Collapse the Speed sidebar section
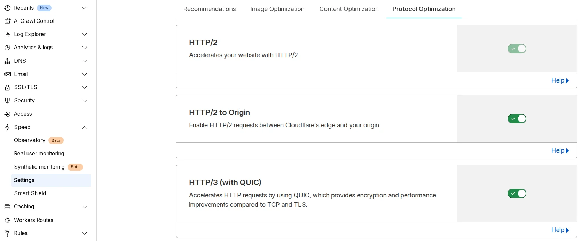 (84, 127)
